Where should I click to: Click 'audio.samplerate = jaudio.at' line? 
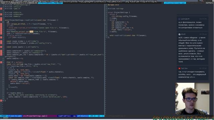click(x=26, y=51)
